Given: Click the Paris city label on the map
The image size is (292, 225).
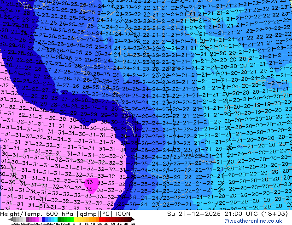Looking at the screenshot, I should [x=174, y=68].
